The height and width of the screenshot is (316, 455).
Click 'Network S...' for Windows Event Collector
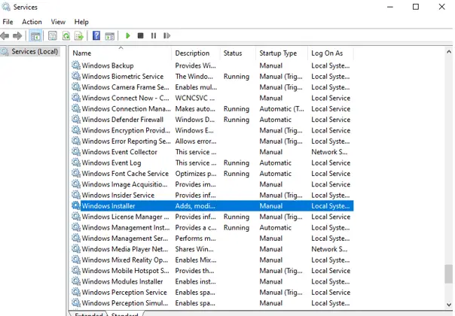[x=329, y=152]
